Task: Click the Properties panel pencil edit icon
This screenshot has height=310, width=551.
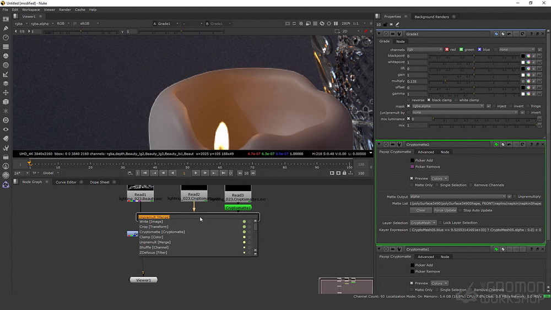Action: point(397,25)
